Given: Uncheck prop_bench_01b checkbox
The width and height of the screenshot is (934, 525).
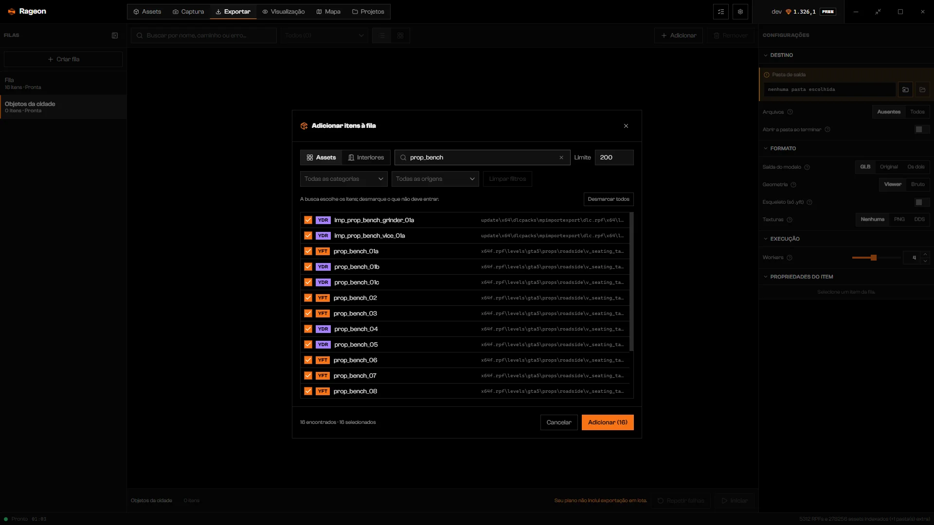Looking at the screenshot, I should (308, 267).
